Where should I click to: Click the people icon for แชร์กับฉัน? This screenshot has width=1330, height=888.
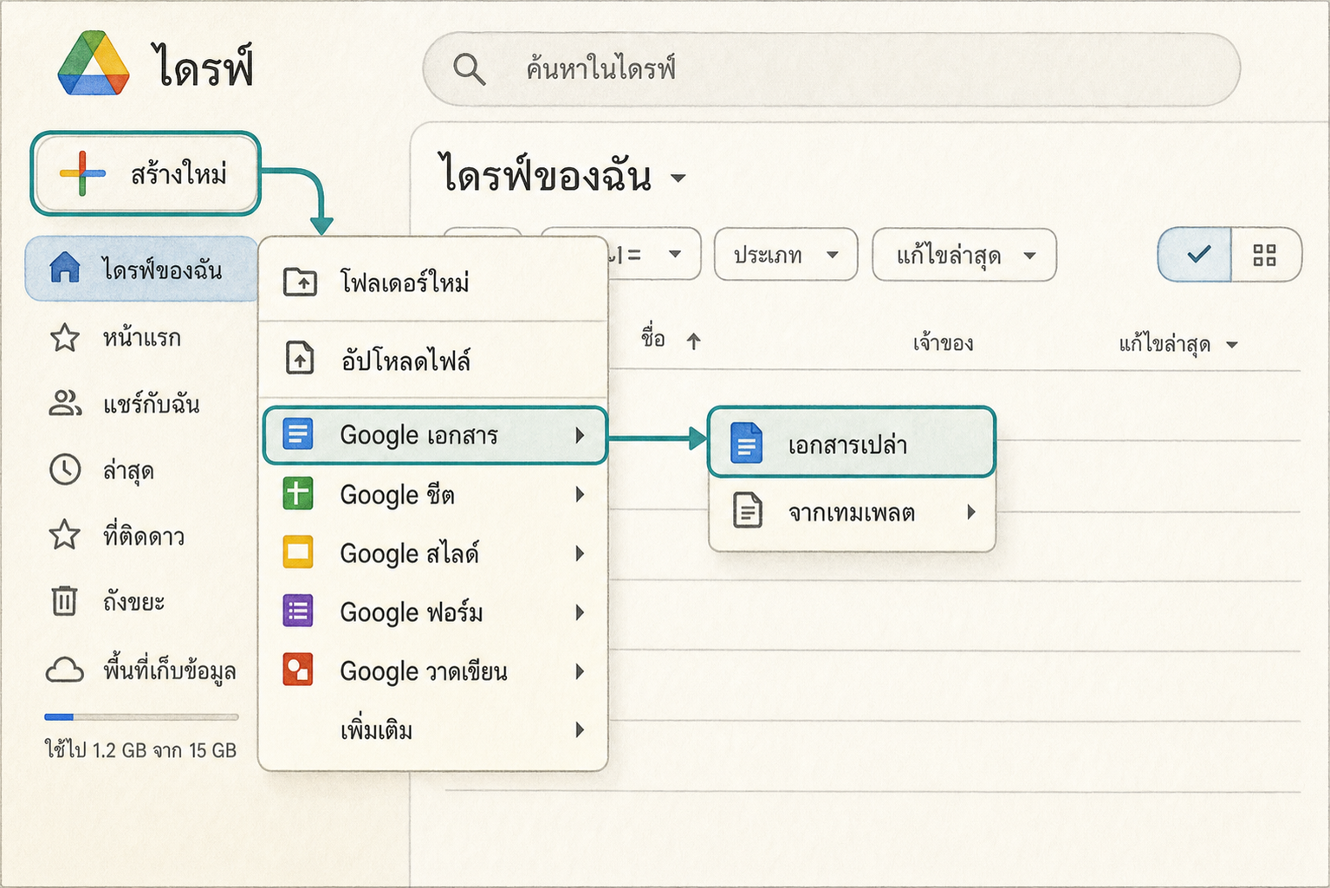click(x=65, y=403)
